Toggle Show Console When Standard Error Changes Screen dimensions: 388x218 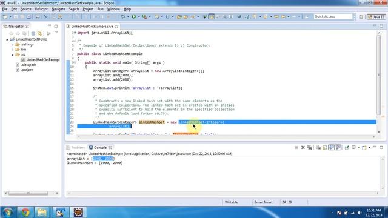tap(338, 148)
